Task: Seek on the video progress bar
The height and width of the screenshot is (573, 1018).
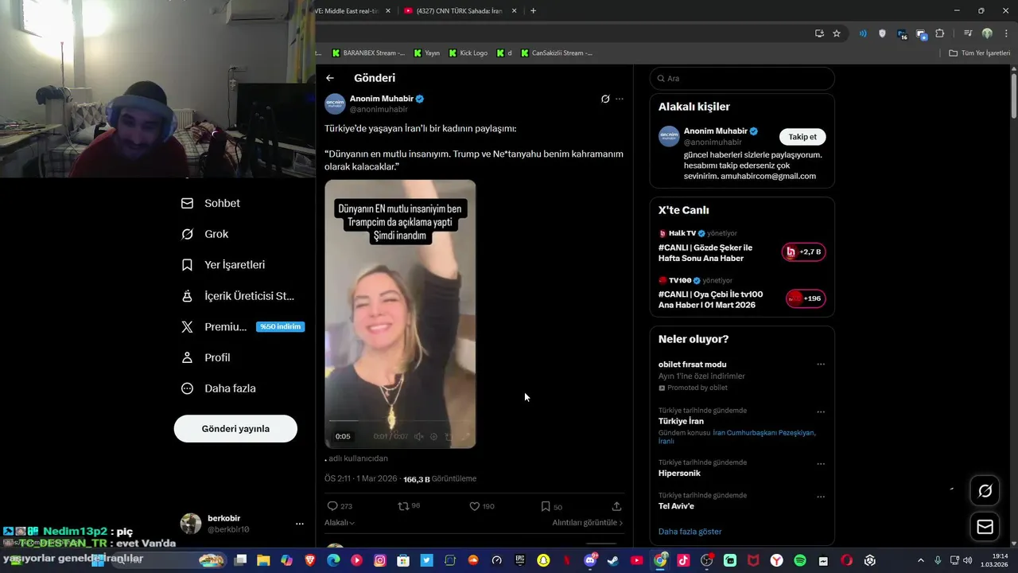Action: (x=400, y=421)
